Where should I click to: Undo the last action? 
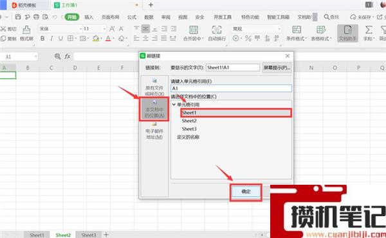pos(55,17)
